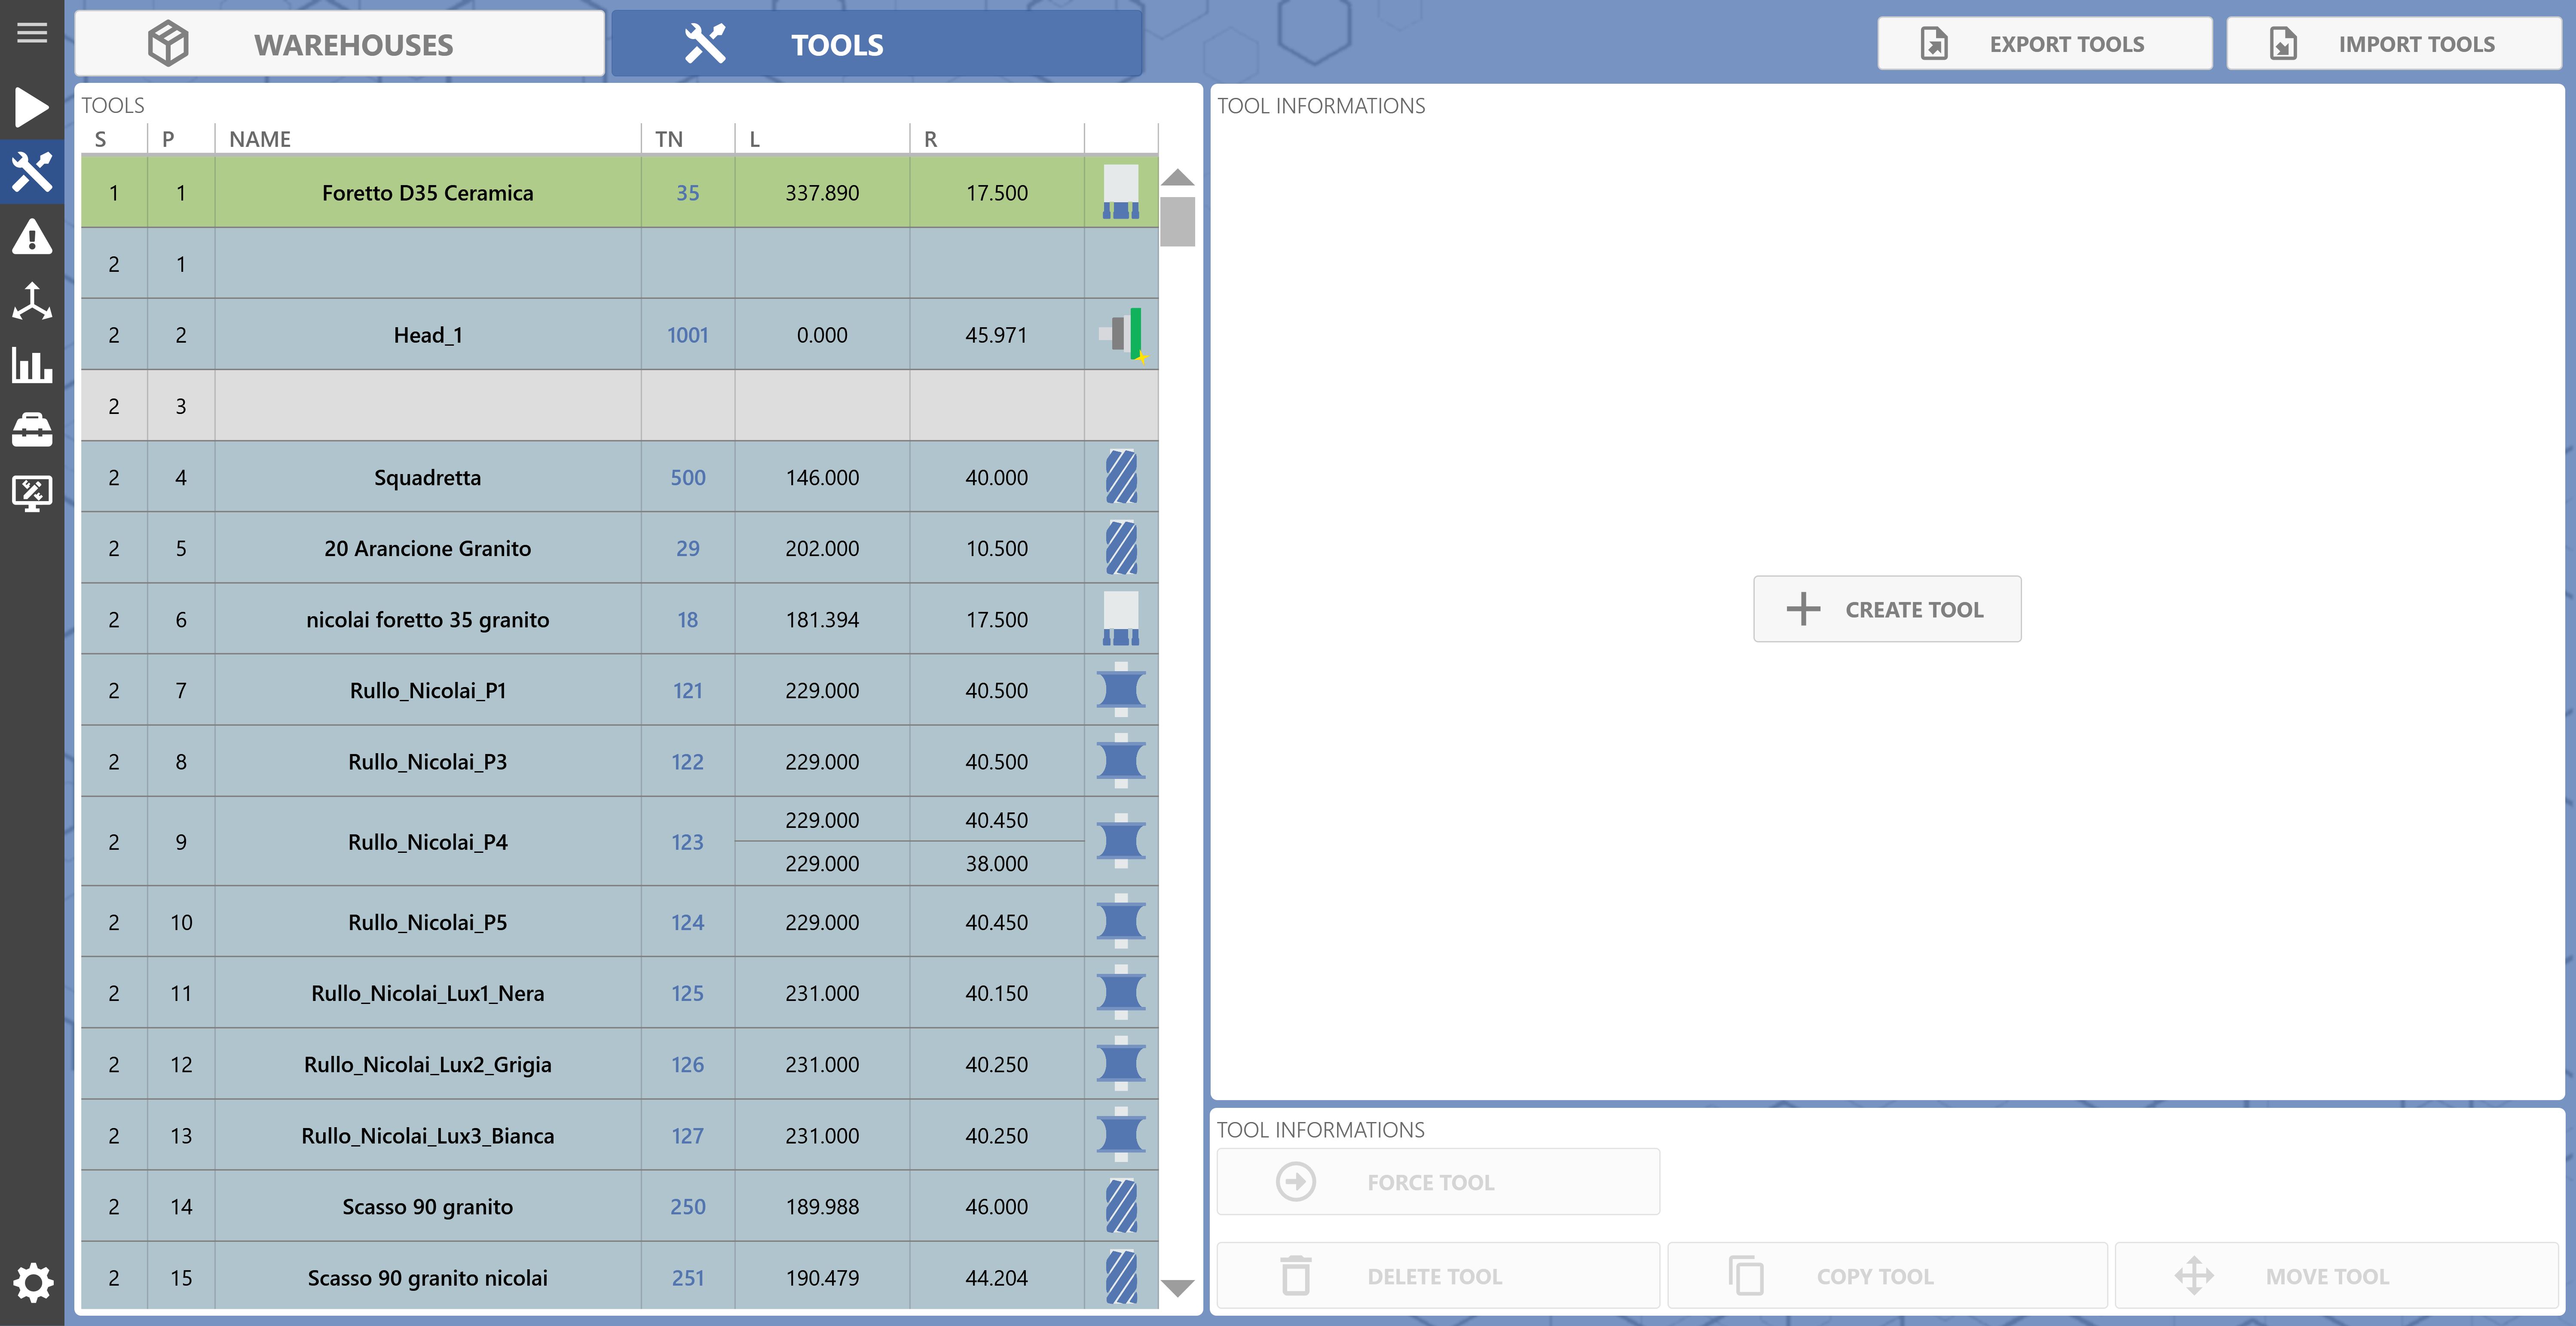Click Foretto D35 Ceramica tool type icon
The height and width of the screenshot is (1326, 2576).
tap(1121, 192)
